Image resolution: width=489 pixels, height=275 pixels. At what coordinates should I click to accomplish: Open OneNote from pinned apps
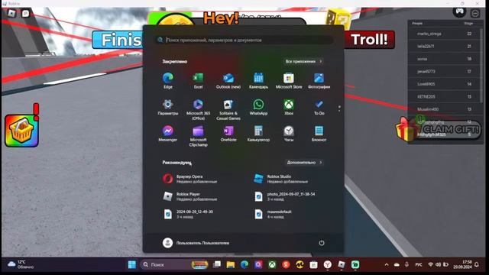(228, 134)
